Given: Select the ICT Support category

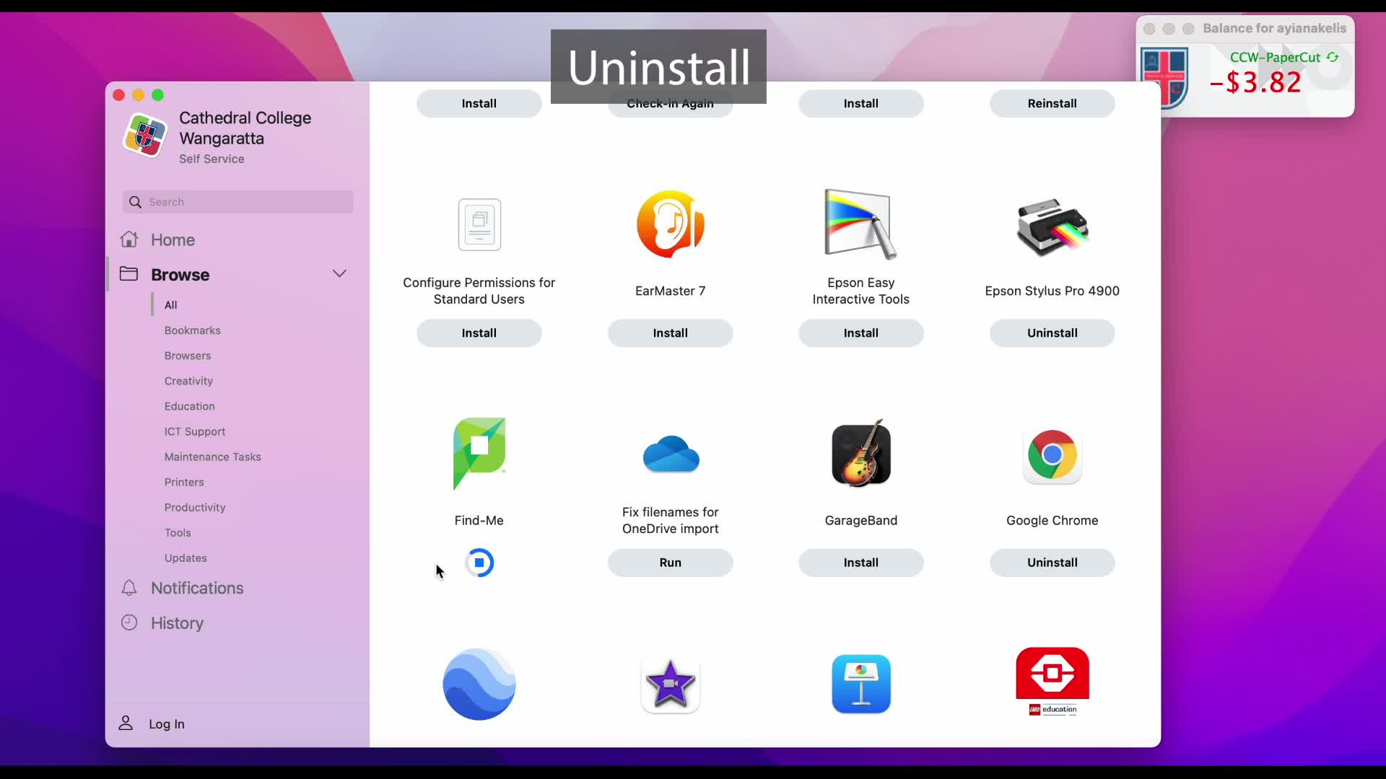Looking at the screenshot, I should tap(194, 431).
